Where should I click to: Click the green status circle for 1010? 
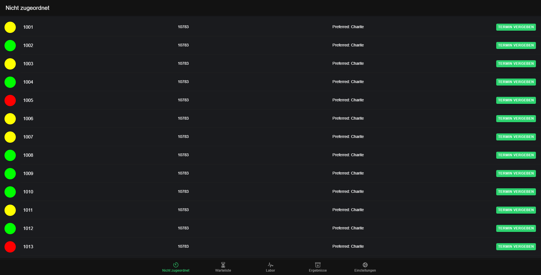coord(10,192)
